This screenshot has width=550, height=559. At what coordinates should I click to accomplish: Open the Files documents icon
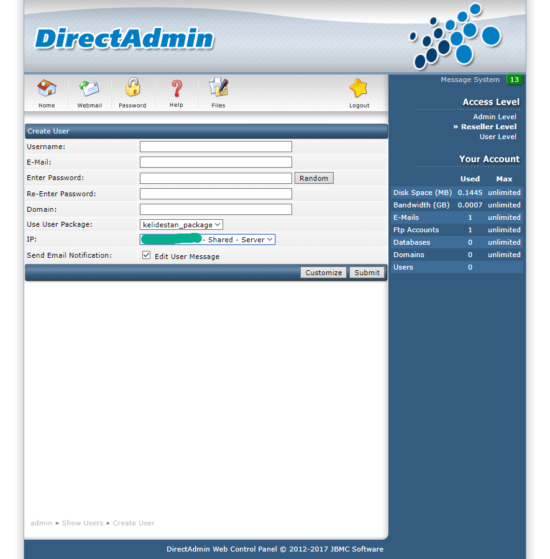218,88
